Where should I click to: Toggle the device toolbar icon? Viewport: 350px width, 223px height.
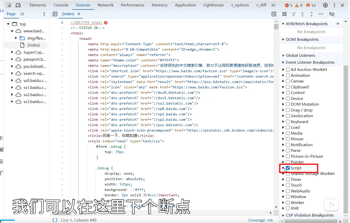(18, 5)
